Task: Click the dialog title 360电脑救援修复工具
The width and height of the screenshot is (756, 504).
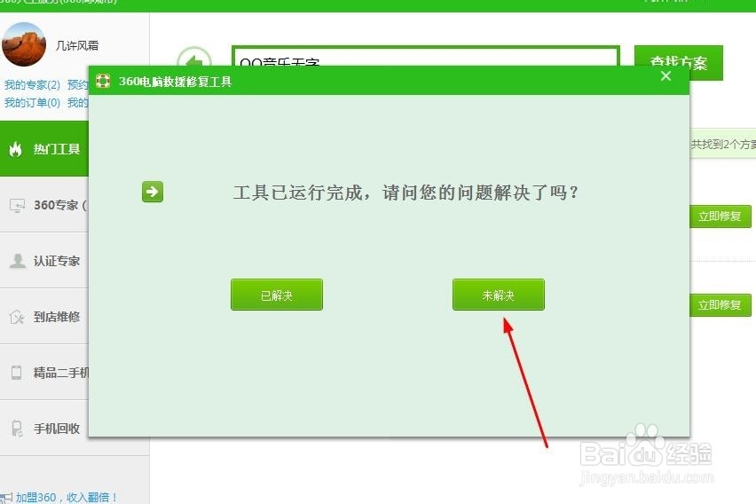Action: point(175,81)
